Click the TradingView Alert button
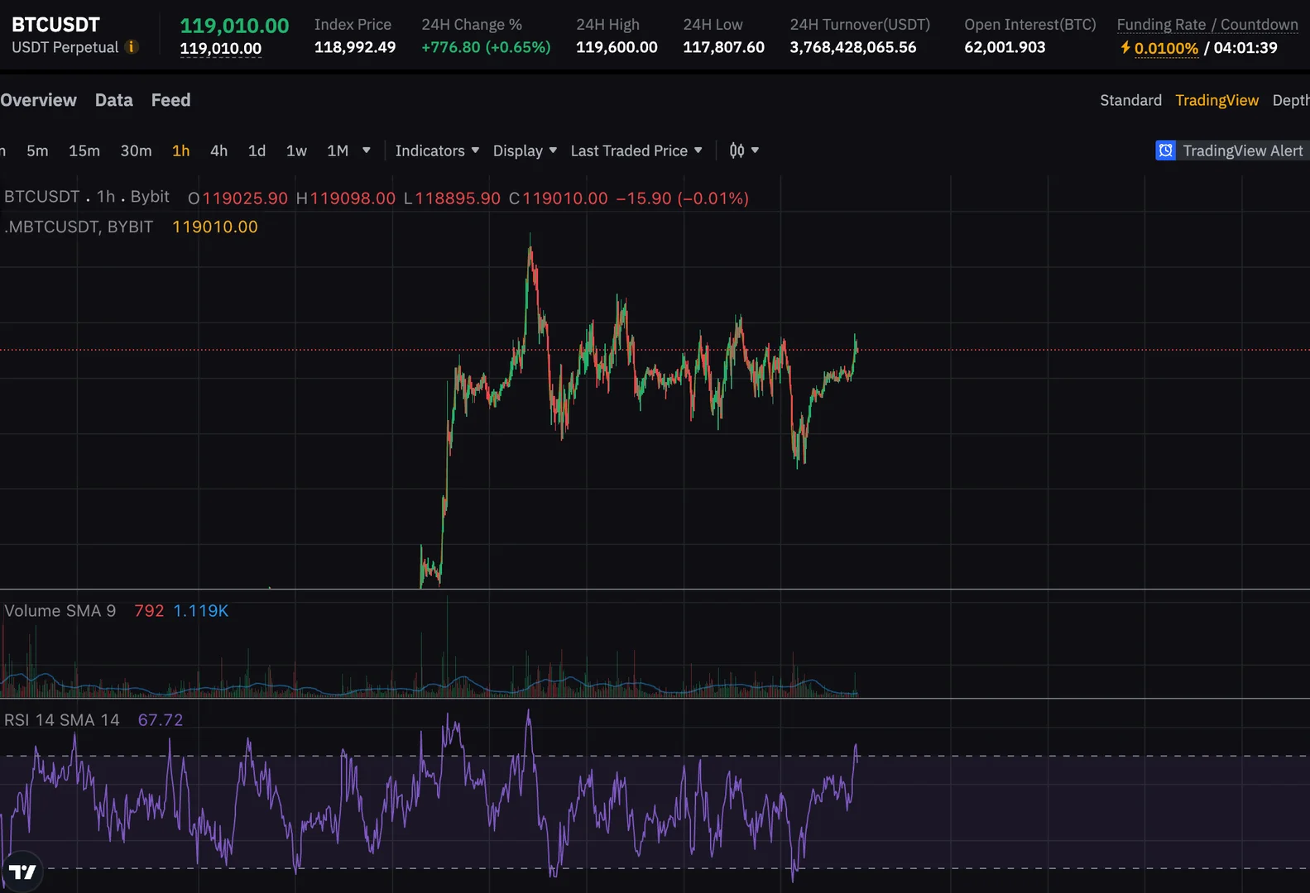Screen dimensions: 1310x893 click(1232, 150)
